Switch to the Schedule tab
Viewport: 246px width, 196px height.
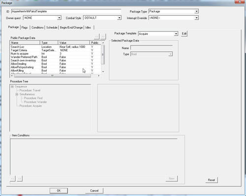[52, 28]
